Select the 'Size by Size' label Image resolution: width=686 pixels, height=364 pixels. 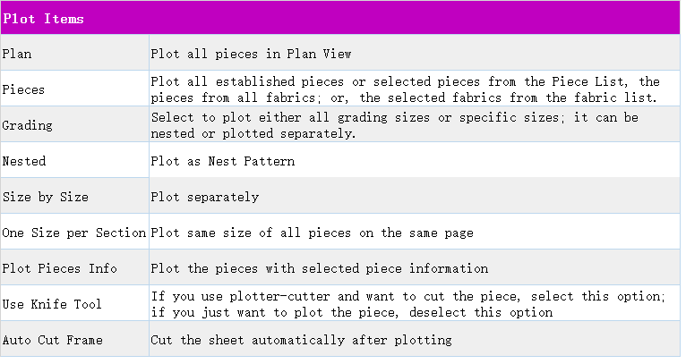pyautogui.click(x=46, y=197)
